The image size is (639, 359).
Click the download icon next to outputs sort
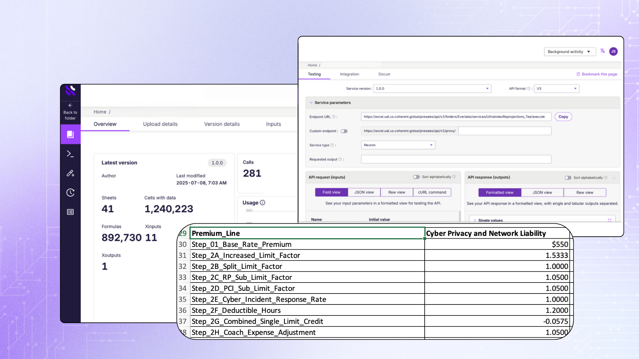614,178
